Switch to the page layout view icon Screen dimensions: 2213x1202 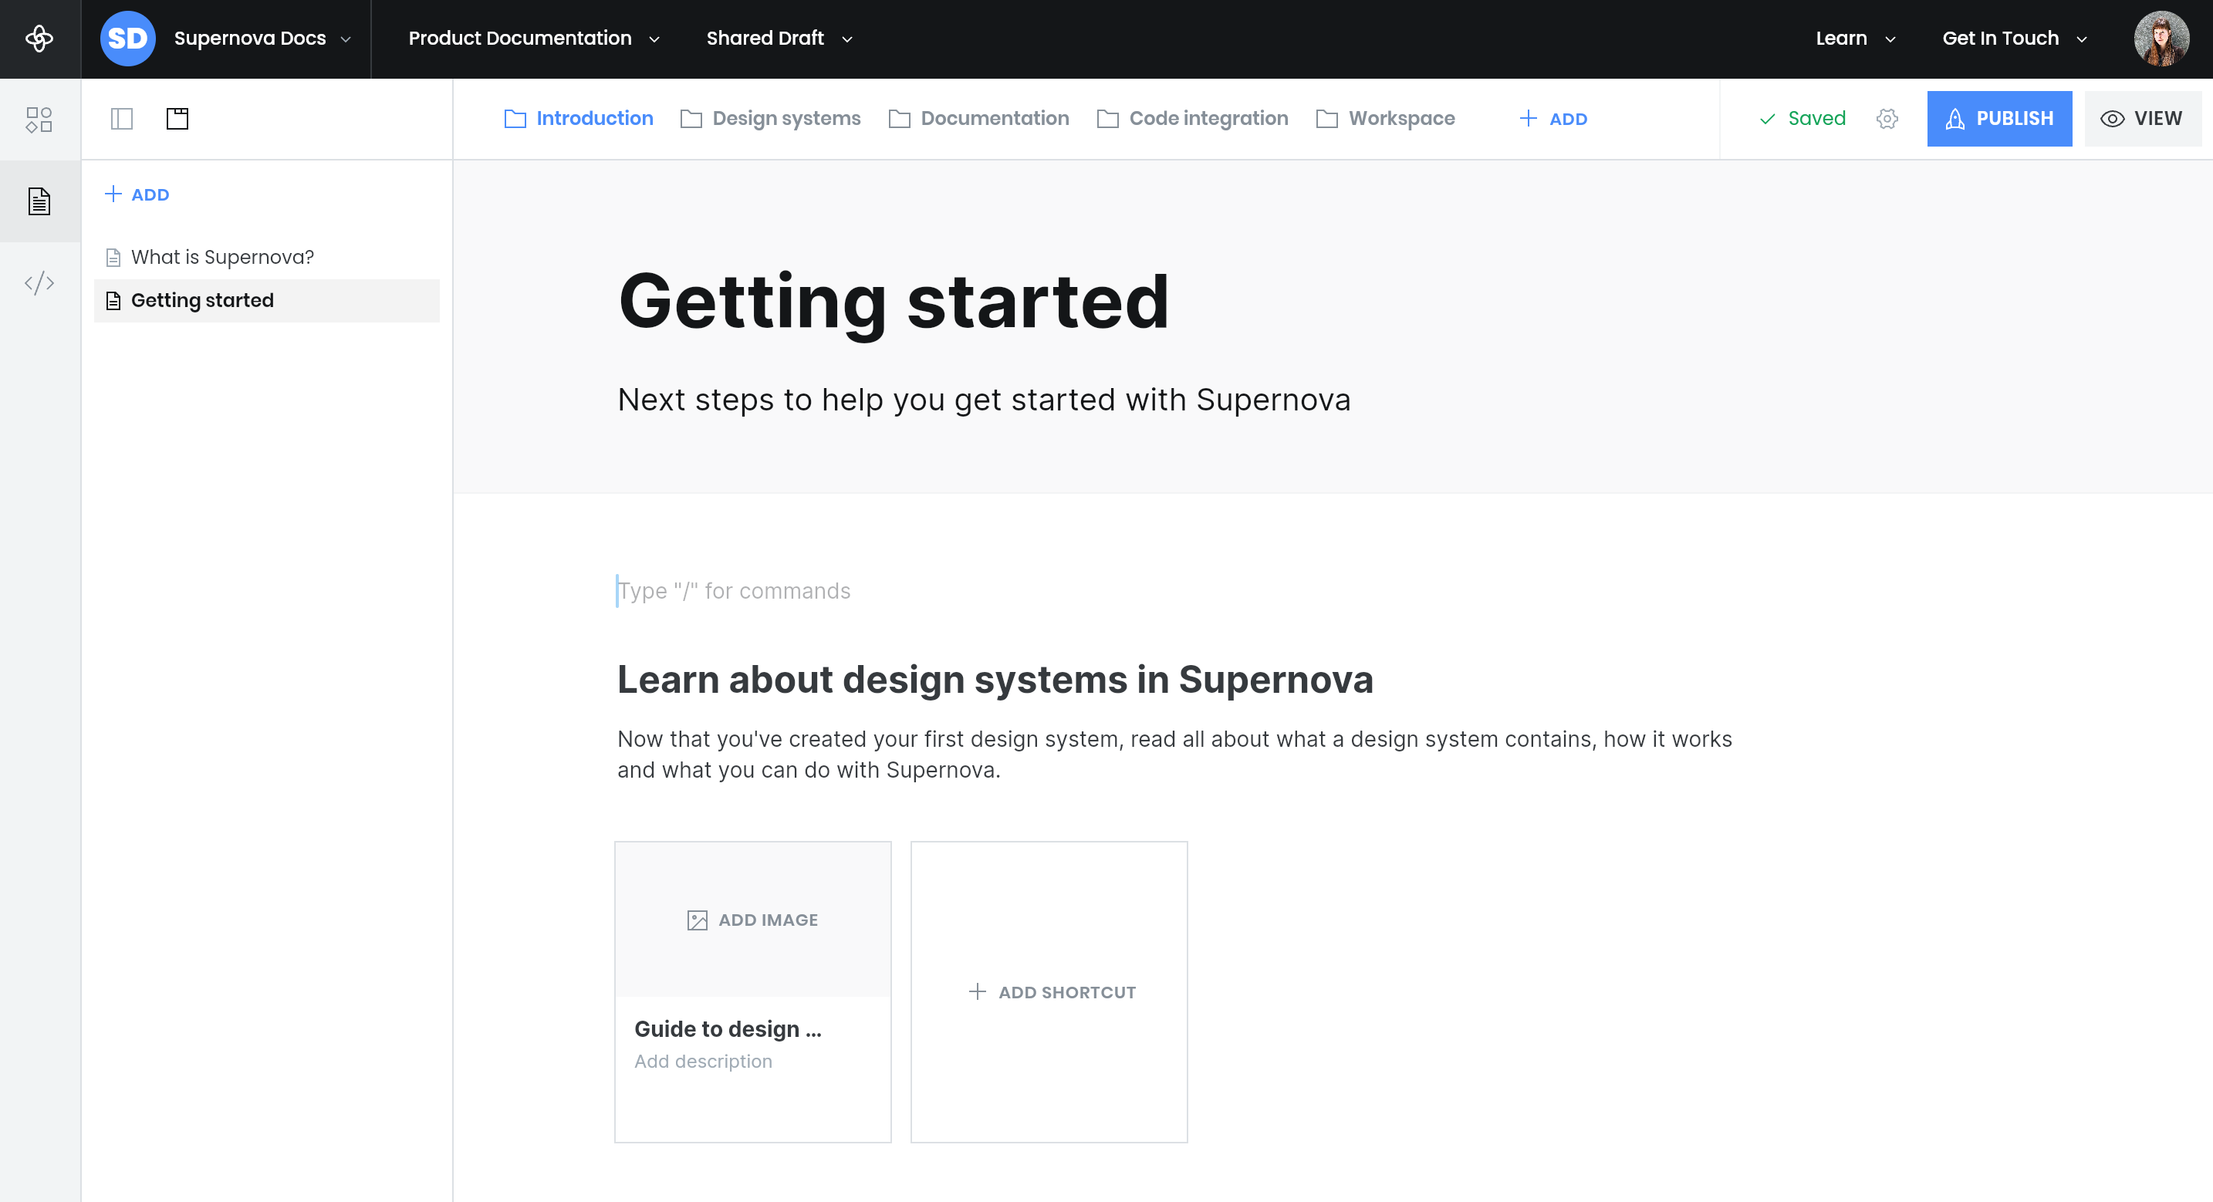click(x=177, y=119)
